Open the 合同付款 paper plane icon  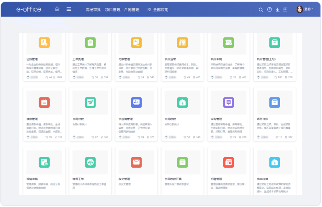click(x=90, y=102)
